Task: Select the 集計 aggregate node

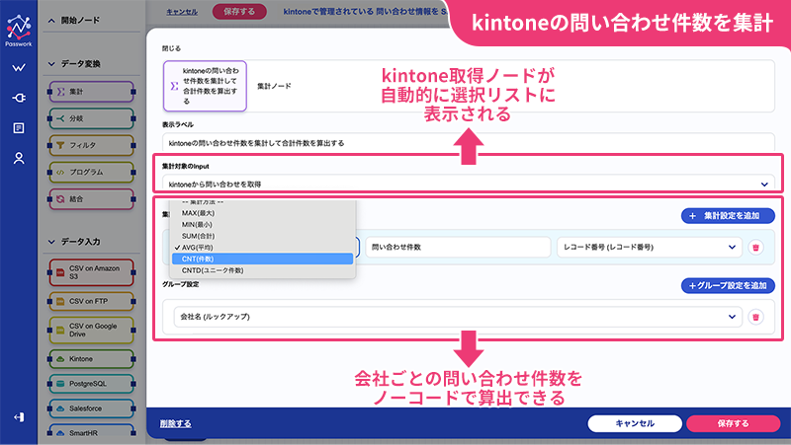Action: [x=91, y=92]
